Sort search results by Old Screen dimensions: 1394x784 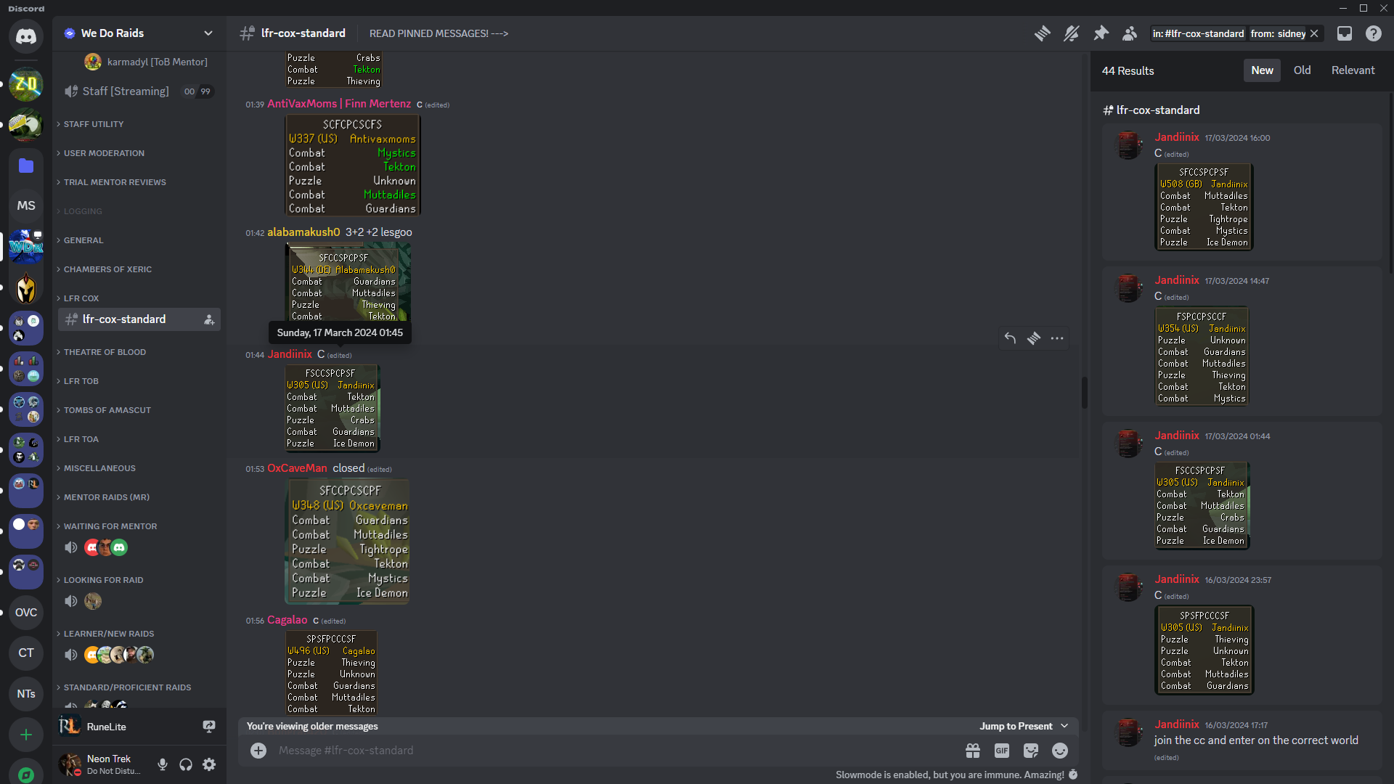pyautogui.click(x=1302, y=70)
